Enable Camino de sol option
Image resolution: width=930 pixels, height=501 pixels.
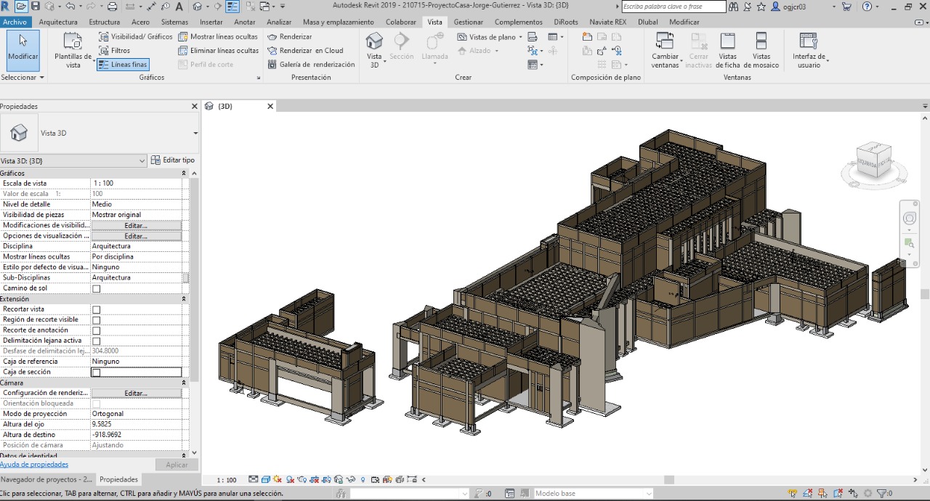point(96,288)
